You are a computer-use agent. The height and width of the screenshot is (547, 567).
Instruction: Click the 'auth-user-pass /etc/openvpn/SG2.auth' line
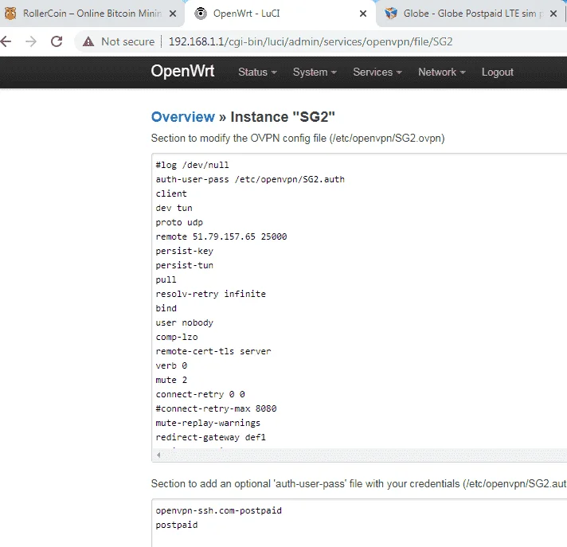click(250, 179)
